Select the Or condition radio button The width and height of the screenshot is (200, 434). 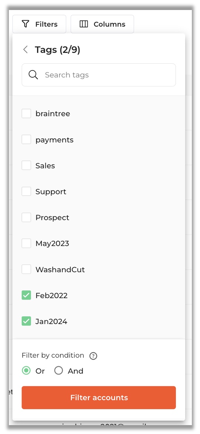click(x=26, y=371)
